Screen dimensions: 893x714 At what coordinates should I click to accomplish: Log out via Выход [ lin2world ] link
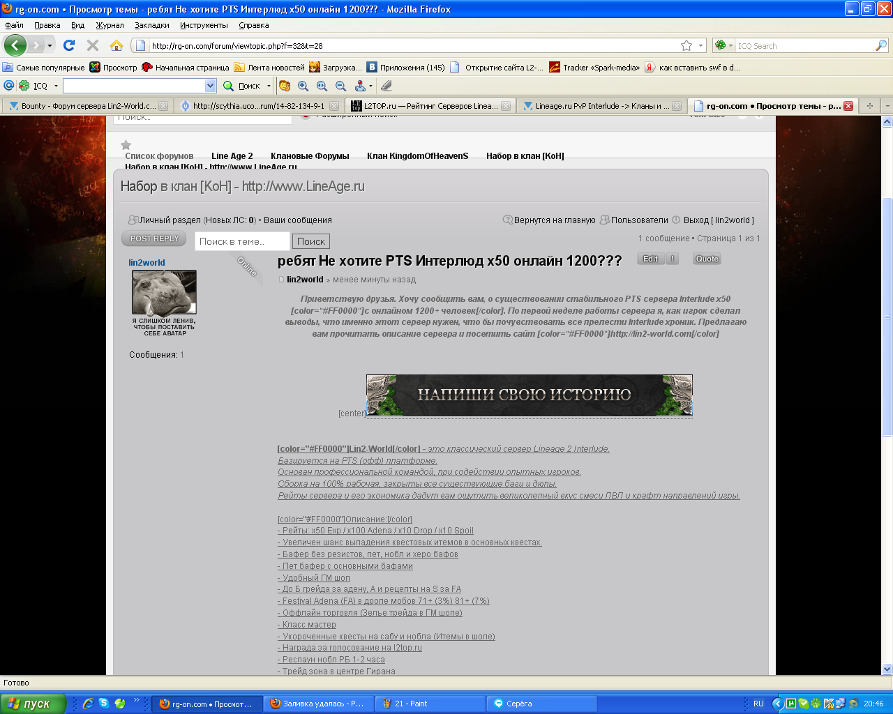click(719, 220)
